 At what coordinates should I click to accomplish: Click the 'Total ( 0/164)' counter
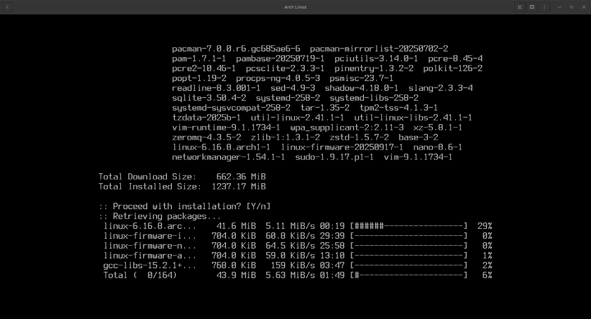point(140,275)
